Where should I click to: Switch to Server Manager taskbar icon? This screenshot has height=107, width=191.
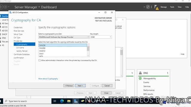point(76,101)
